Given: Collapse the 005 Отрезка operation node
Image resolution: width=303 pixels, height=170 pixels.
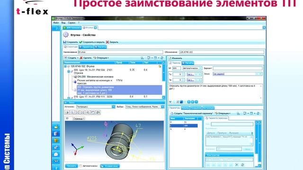Looking at the screenshot, I should coord(69,71).
